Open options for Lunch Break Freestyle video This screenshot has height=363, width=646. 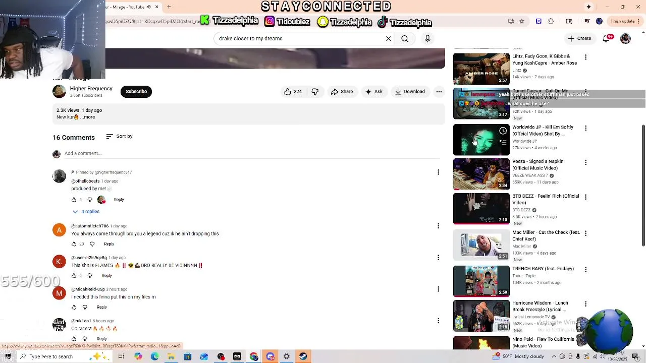click(585, 304)
